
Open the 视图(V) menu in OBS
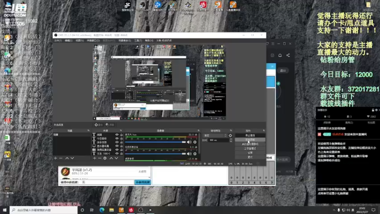80,40
